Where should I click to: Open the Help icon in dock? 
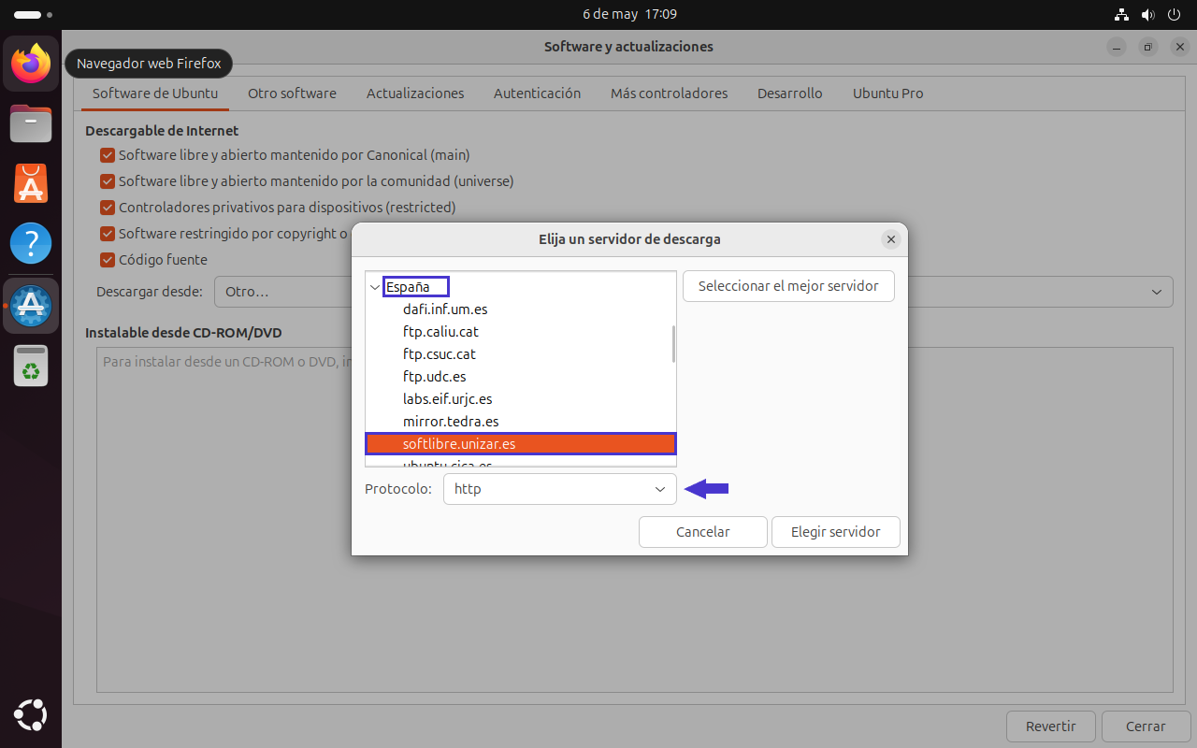click(31, 243)
